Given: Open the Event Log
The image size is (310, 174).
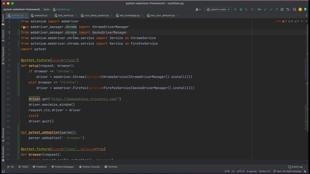Looking at the screenshot, I should tap(295, 167).
